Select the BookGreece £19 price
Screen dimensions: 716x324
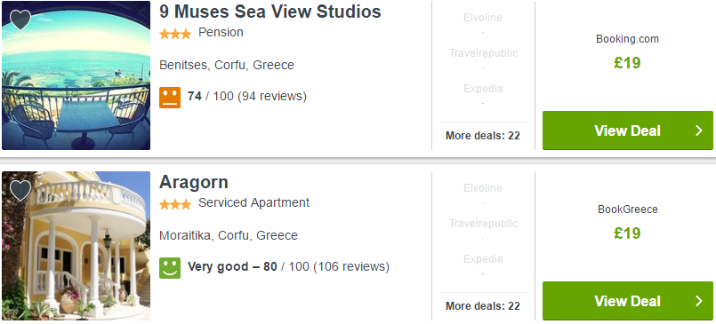pos(627,233)
